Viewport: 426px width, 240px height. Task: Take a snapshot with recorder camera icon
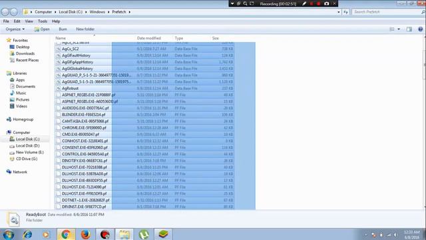click(x=327, y=3)
